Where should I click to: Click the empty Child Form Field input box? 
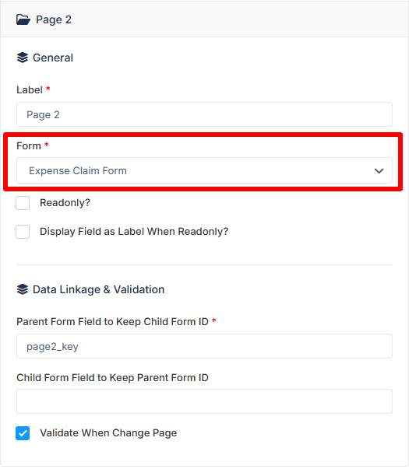point(204,401)
